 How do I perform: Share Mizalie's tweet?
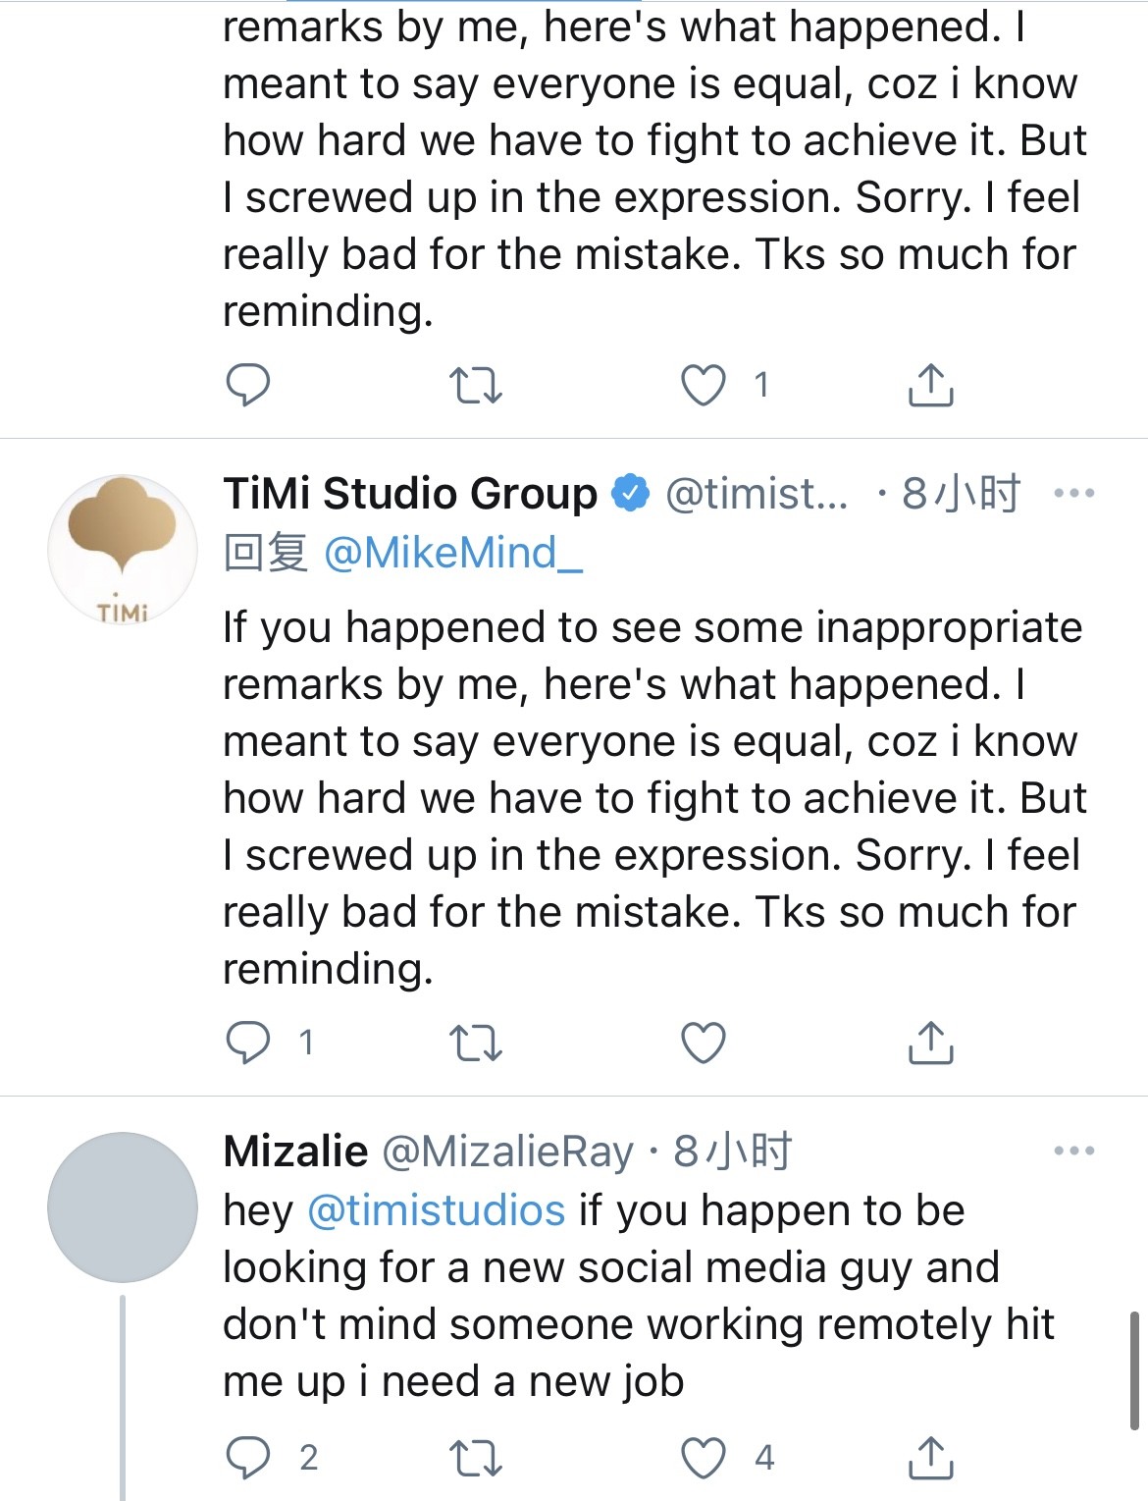(x=930, y=1458)
